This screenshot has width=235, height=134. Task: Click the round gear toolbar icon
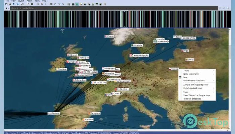click(32, 4)
